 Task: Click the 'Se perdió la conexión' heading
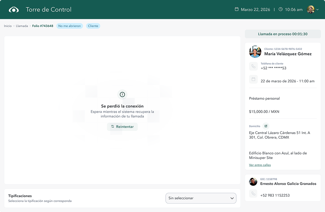click(122, 106)
